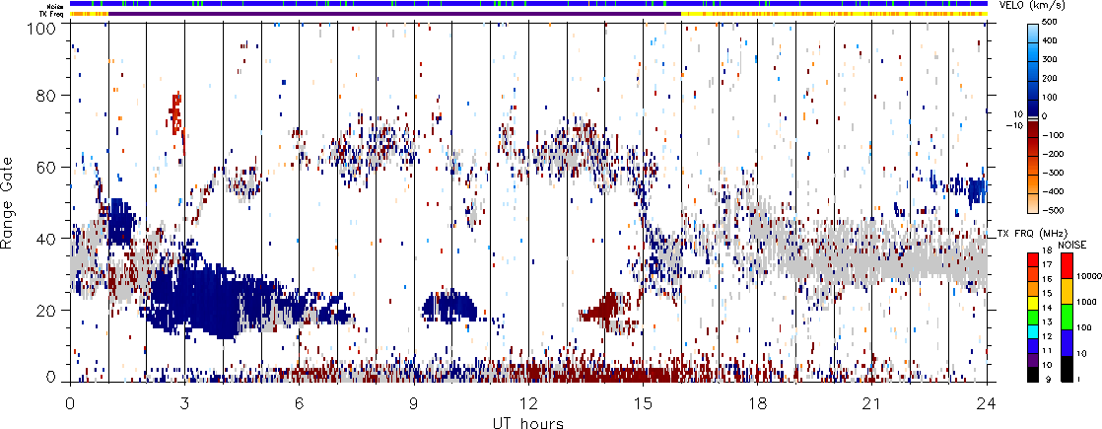Click the TX FRQ scale label '14'

click(x=1046, y=308)
